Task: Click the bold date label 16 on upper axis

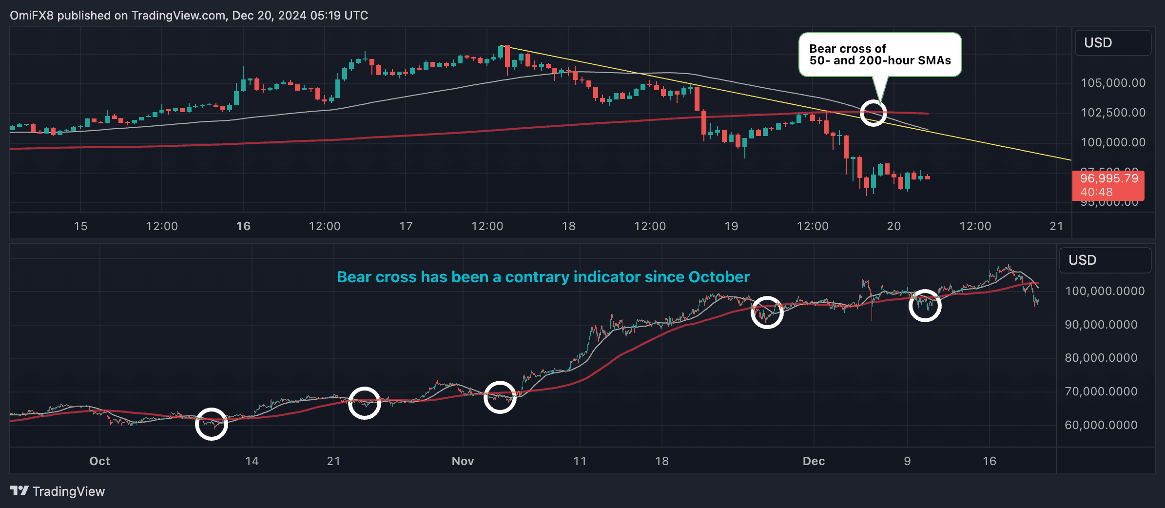Action: (243, 226)
